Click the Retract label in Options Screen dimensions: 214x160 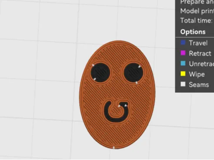coord(200,53)
